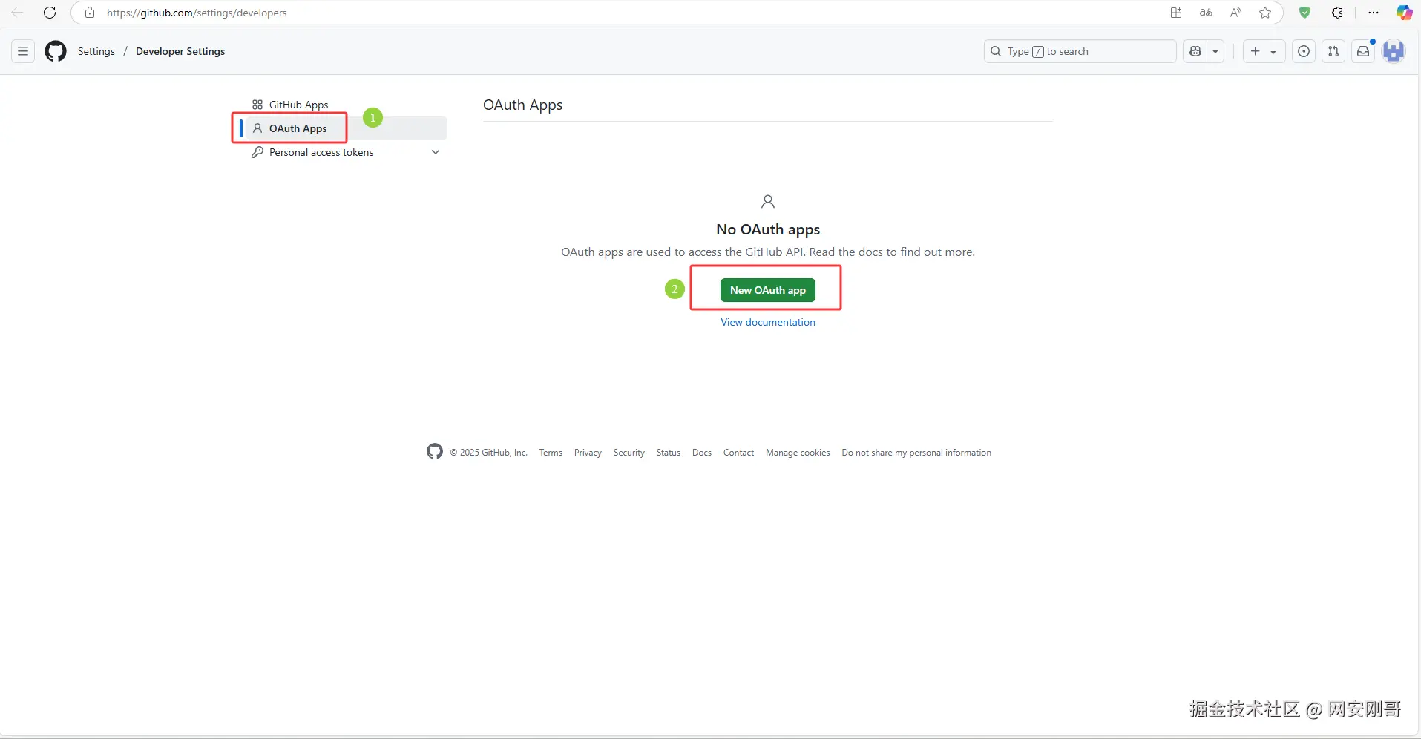The height and width of the screenshot is (739, 1421).
Task: Open the Pull requests icon in header
Action: tap(1333, 51)
